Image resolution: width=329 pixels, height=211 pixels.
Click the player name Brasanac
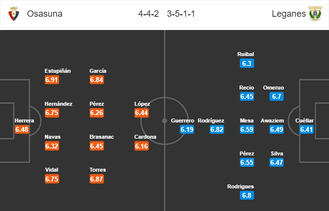102,137
